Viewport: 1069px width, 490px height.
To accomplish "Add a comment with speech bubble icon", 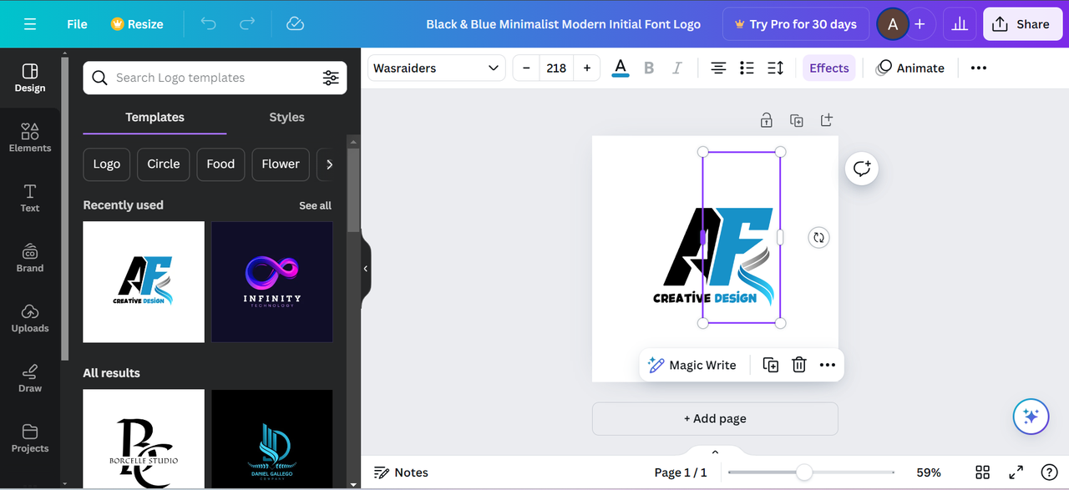I will coord(862,169).
